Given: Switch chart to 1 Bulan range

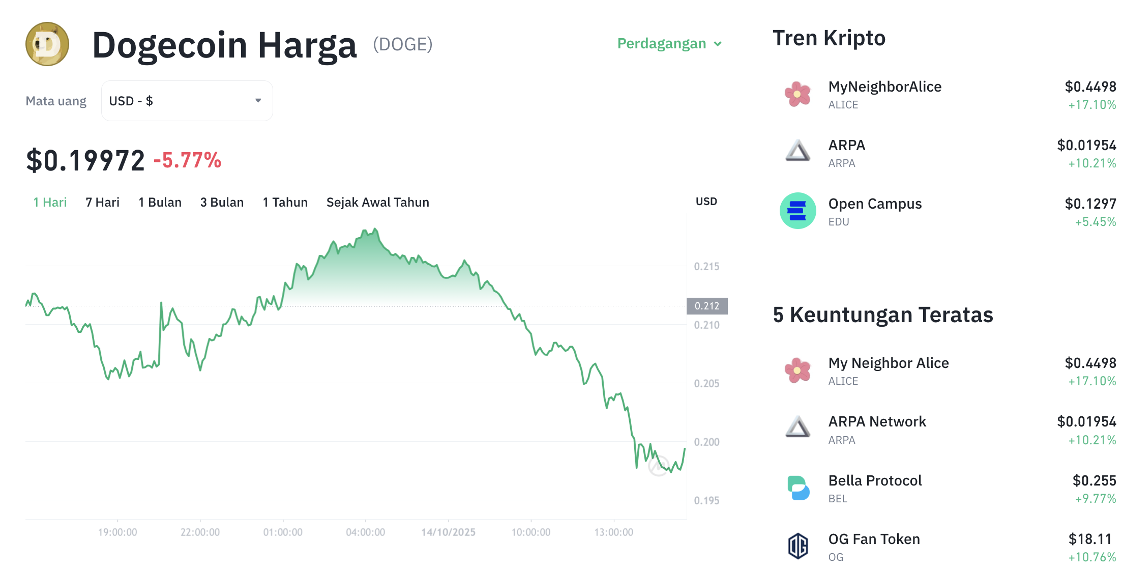Looking at the screenshot, I should (160, 203).
